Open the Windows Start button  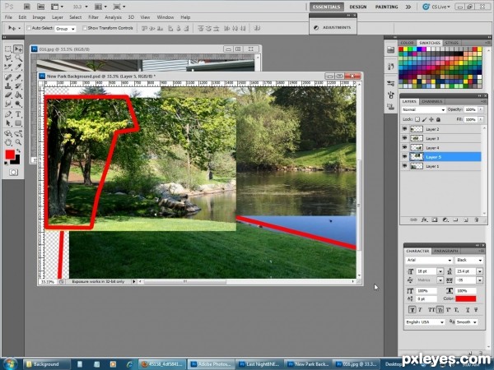(10, 363)
